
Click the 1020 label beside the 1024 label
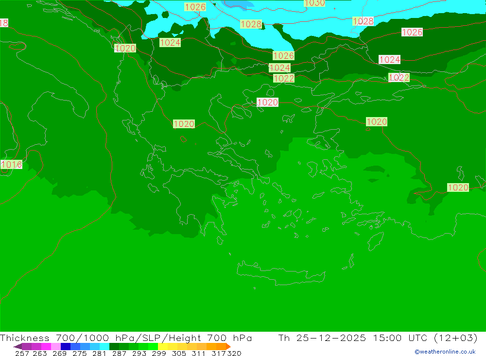coord(125,48)
